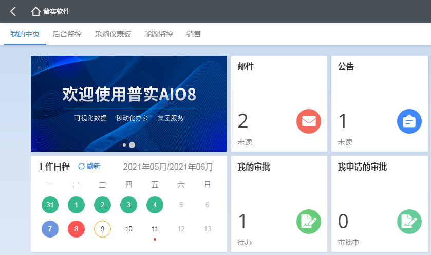Click the refresh icon next to 刷新
Image resolution: width=431 pixels, height=255 pixels.
point(81,166)
